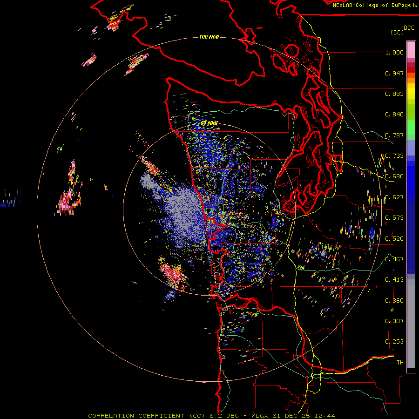Click the 100 NMI range ring label

(x=209, y=37)
